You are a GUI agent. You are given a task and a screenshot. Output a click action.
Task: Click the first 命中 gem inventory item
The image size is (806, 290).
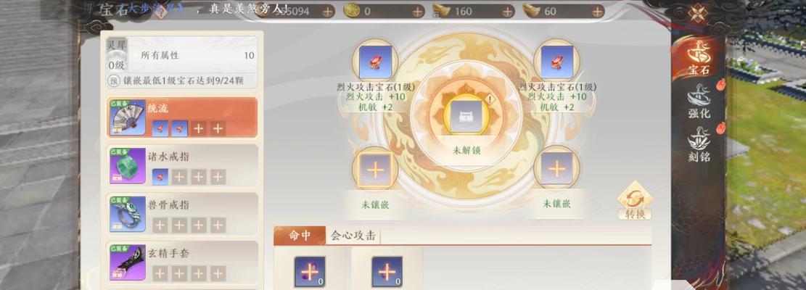tap(310, 272)
